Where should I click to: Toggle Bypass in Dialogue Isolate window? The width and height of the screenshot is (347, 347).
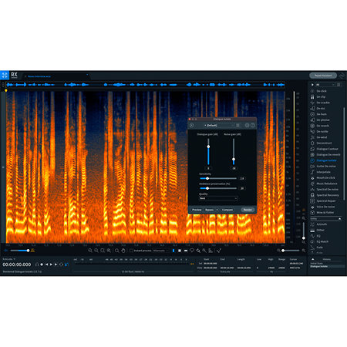pyautogui.click(x=210, y=210)
